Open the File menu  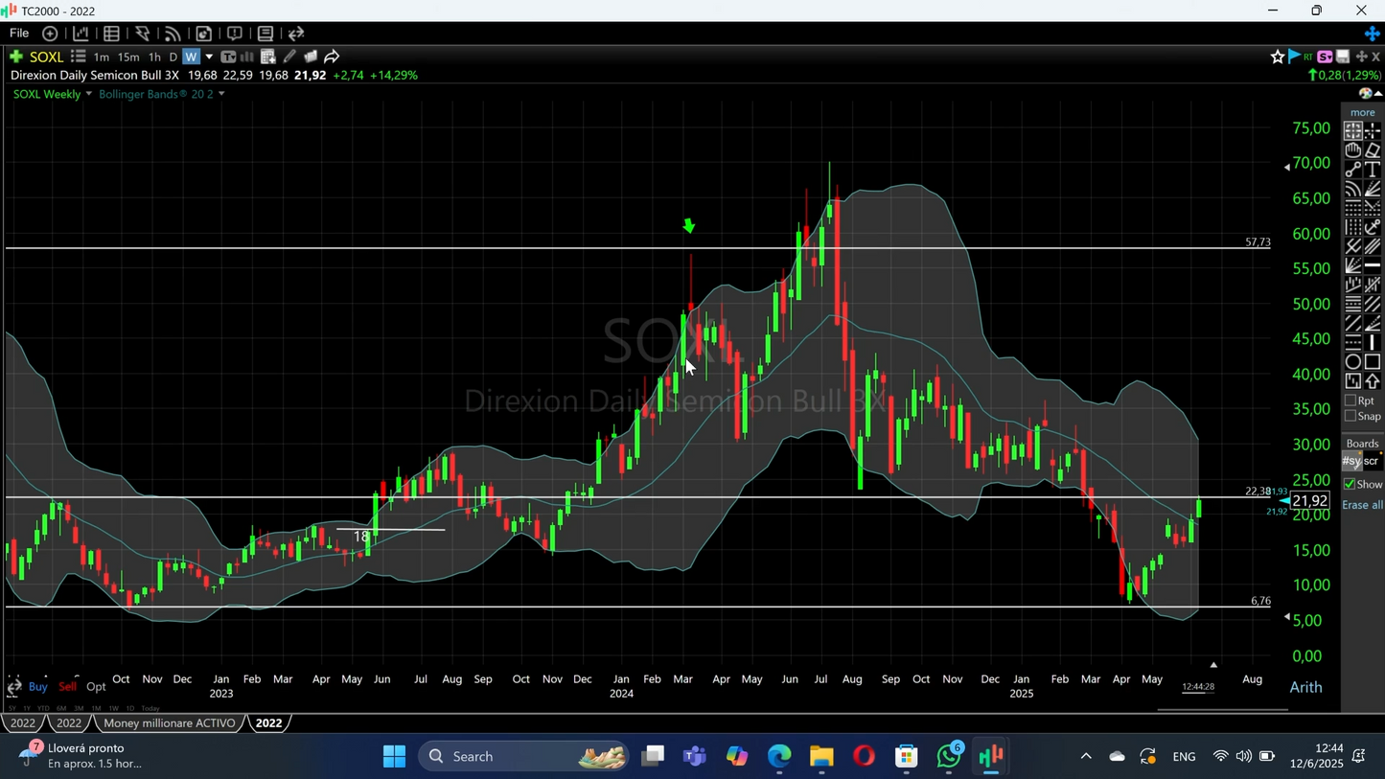[x=18, y=33]
